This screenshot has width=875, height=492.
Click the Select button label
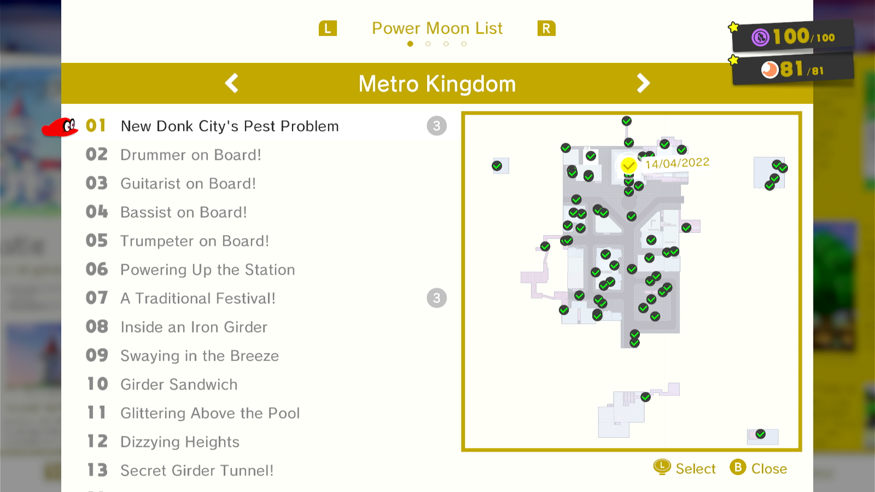click(695, 468)
